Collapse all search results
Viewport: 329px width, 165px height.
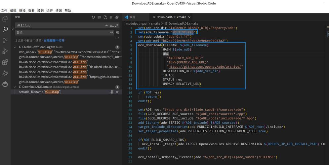coord(117,17)
